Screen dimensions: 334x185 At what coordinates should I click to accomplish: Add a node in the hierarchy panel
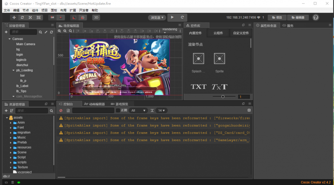6,32
